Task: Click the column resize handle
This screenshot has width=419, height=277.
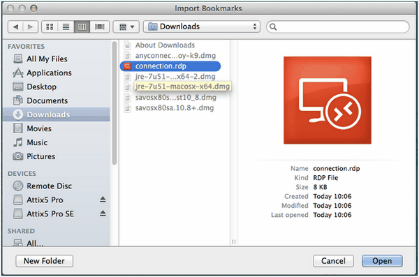Action: coord(234,241)
